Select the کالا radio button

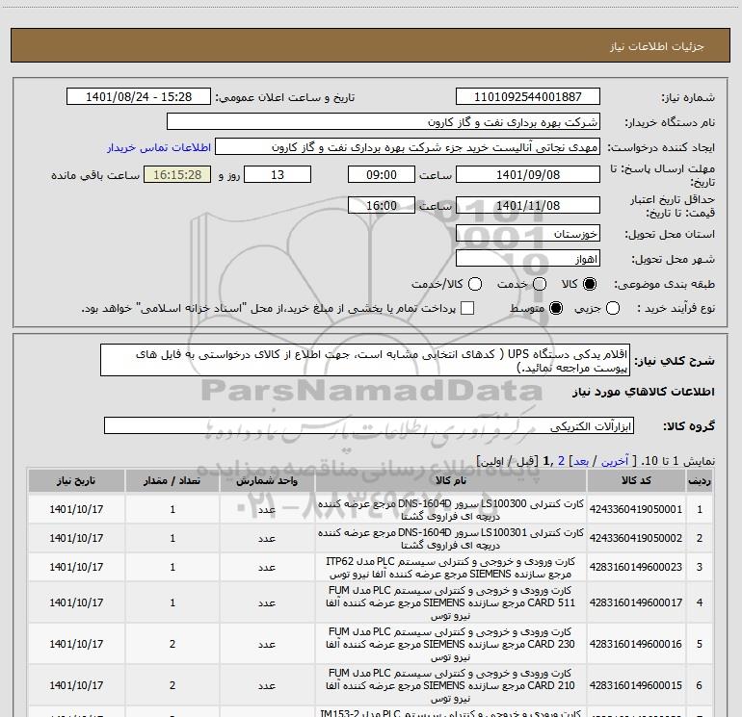[x=590, y=284]
